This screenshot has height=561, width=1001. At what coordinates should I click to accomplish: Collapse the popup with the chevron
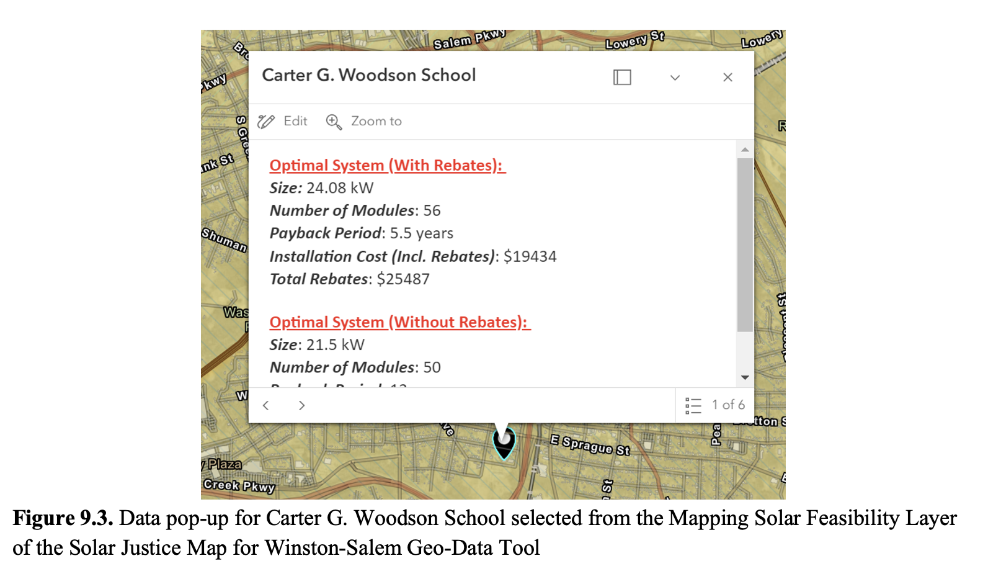click(x=675, y=78)
